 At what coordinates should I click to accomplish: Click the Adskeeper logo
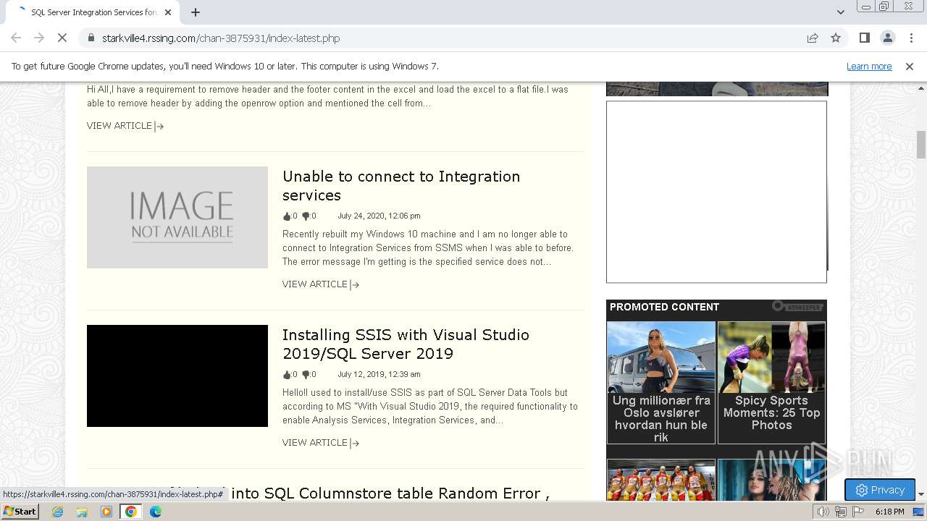797,307
